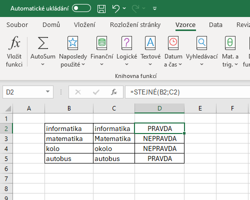The image size is (250, 200).
Task: Select row 7 header
Action: [6, 178]
